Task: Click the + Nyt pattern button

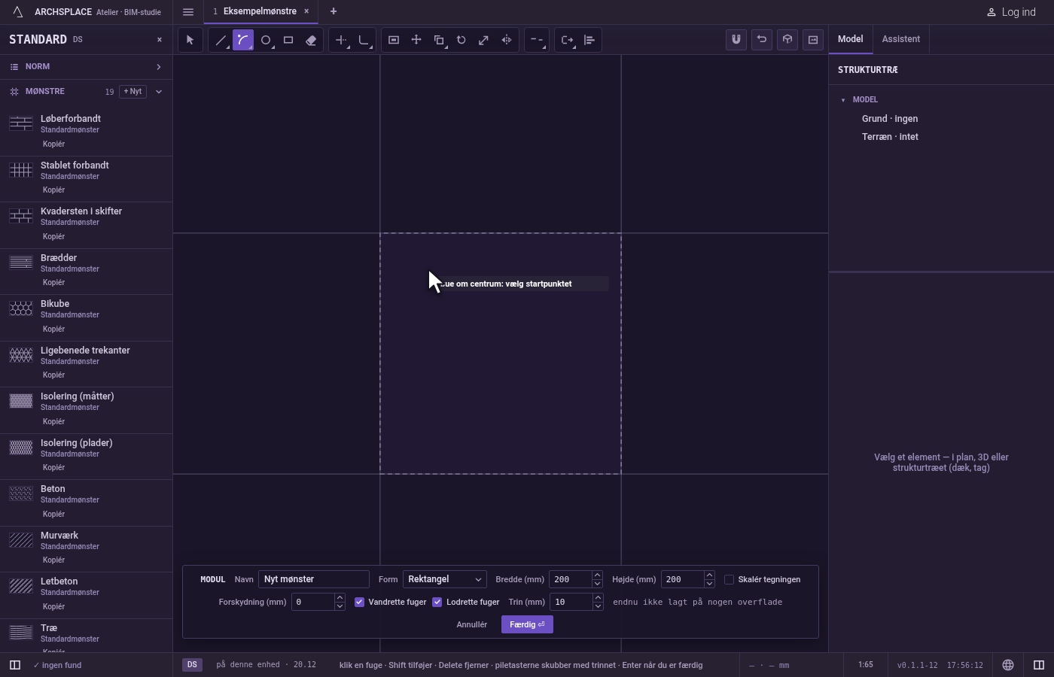Action: pos(133,92)
